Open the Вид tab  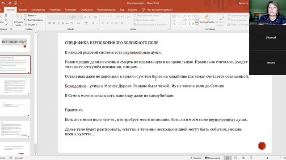tap(122, 10)
